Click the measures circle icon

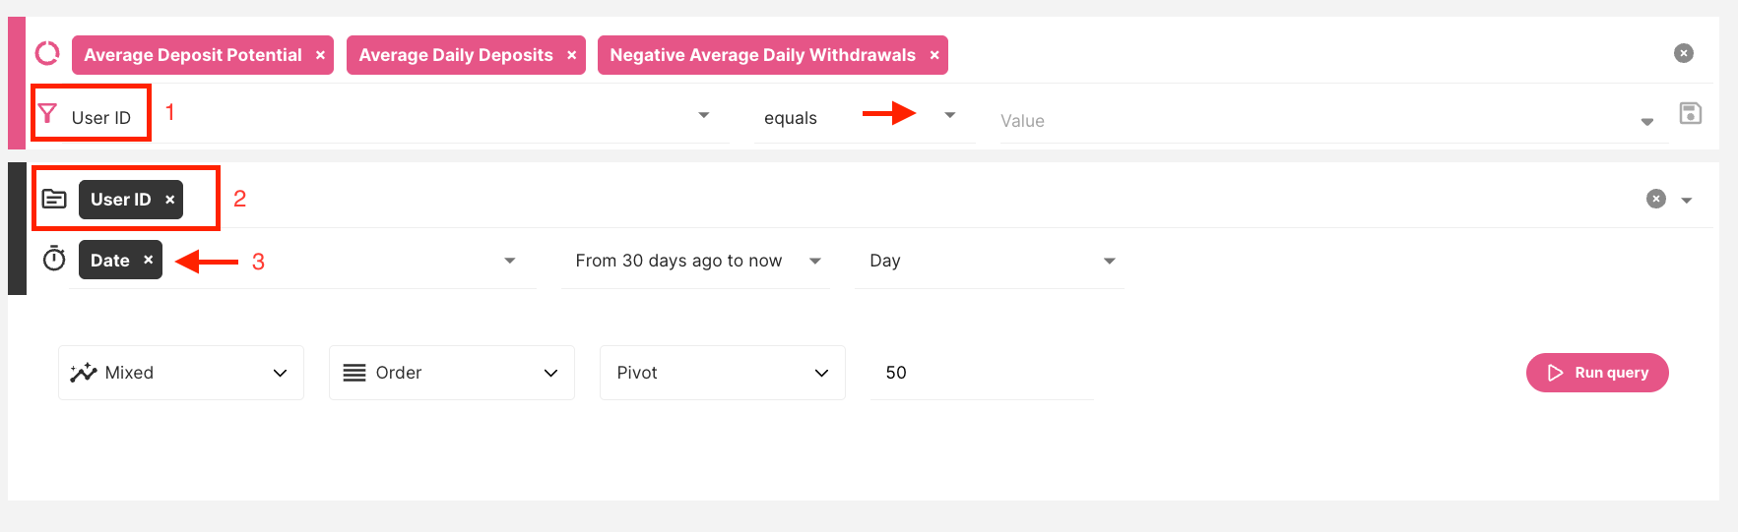[47, 53]
